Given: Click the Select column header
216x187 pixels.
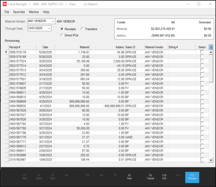Looking at the screenshot, I should coord(202,47).
